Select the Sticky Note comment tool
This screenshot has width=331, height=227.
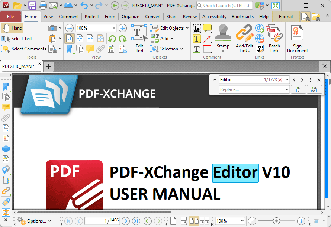(207, 28)
